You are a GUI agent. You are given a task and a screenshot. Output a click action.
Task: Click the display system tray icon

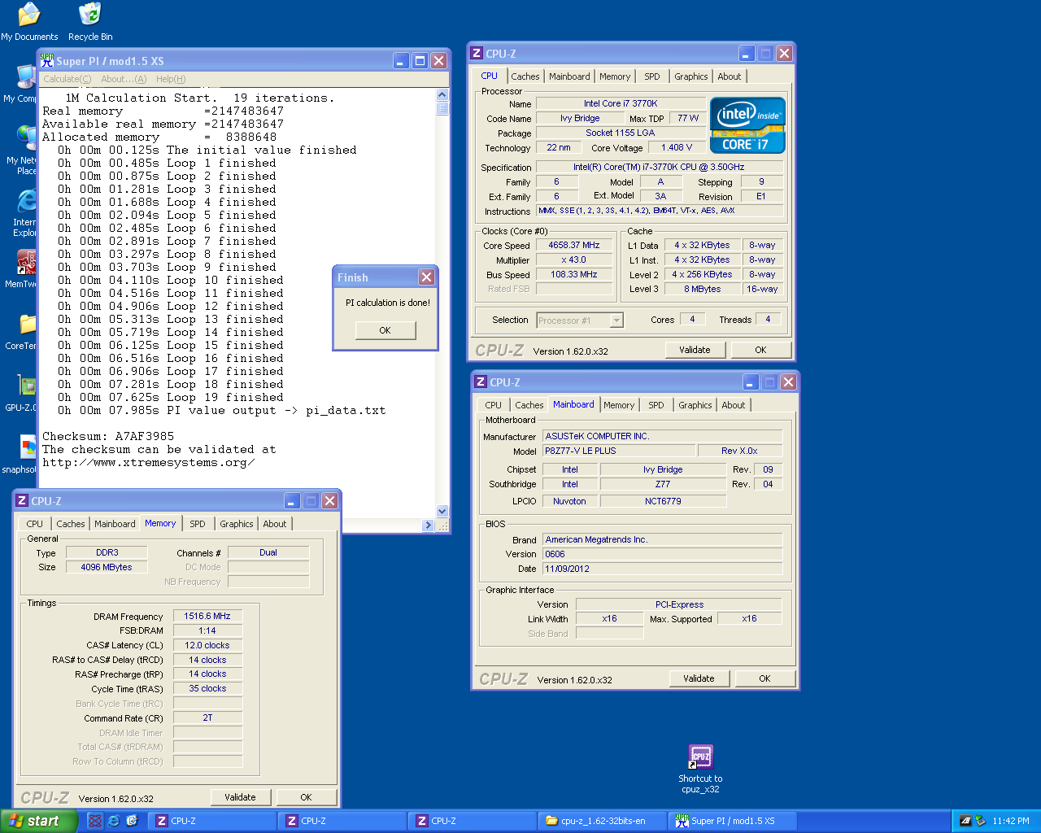(x=965, y=821)
